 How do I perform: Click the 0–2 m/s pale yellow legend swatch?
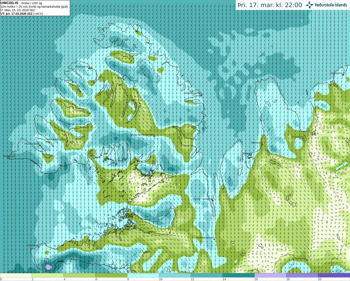click(16, 275)
